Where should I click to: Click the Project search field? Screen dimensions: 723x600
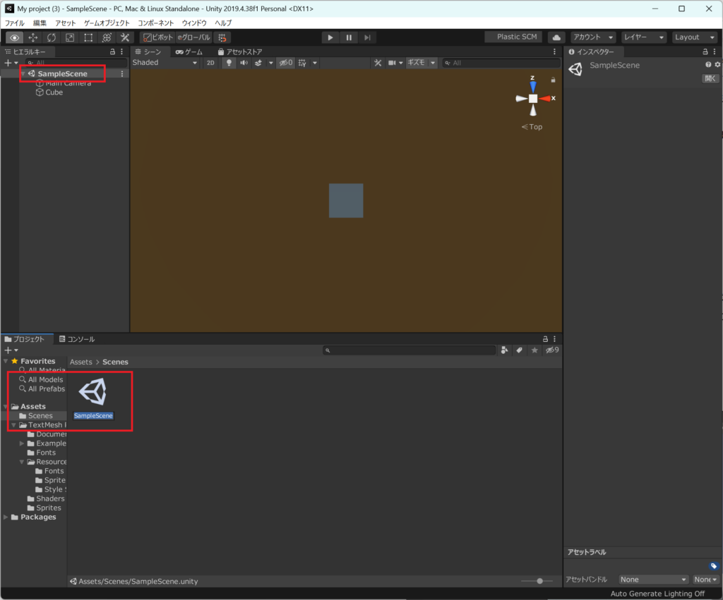point(410,350)
